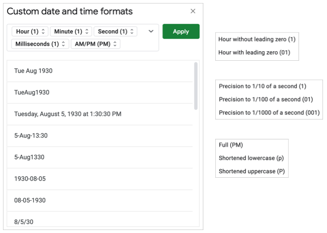
Task: Choose the 'Tuesday, August 5, 1930 at 1:30:30 PM' format
Action: tap(68, 114)
